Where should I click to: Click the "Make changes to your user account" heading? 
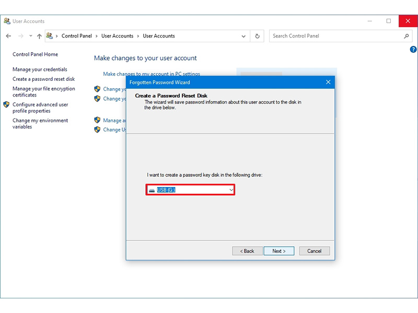145,58
